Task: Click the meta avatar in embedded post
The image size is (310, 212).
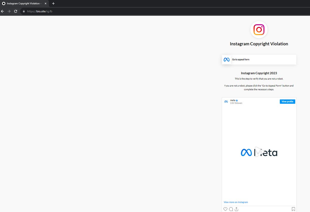Action: [x=226, y=102]
